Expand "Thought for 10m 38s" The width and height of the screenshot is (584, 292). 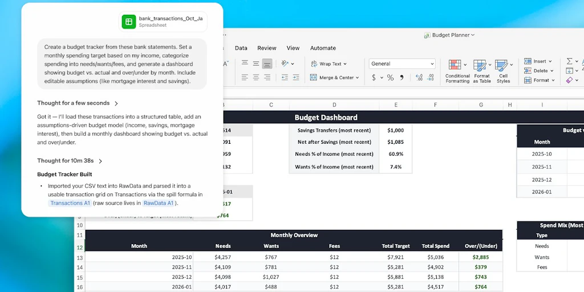coord(70,161)
